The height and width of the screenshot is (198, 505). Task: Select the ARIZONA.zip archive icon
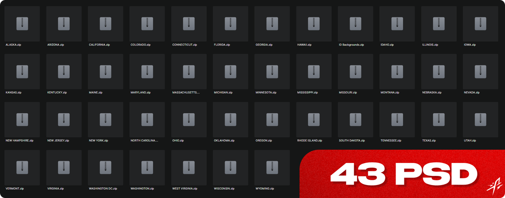coord(64,24)
